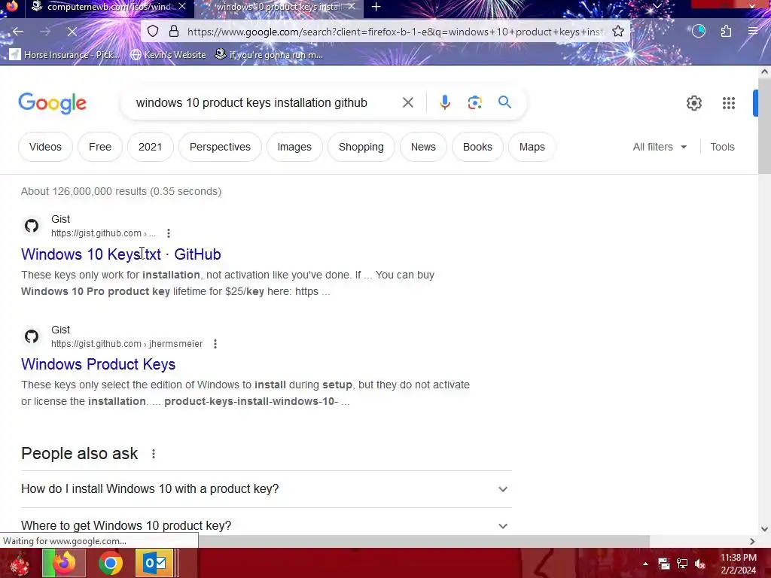Image resolution: width=771 pixels, height=578 pixels.
Task: Select the Perspectives filter chip
Action: point(220,147)
